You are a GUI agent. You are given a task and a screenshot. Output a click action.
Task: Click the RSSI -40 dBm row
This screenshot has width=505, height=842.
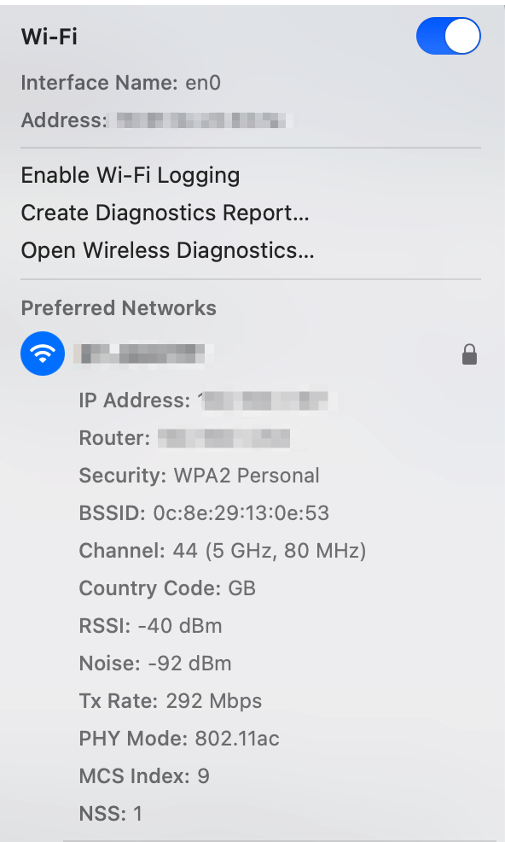150,626
